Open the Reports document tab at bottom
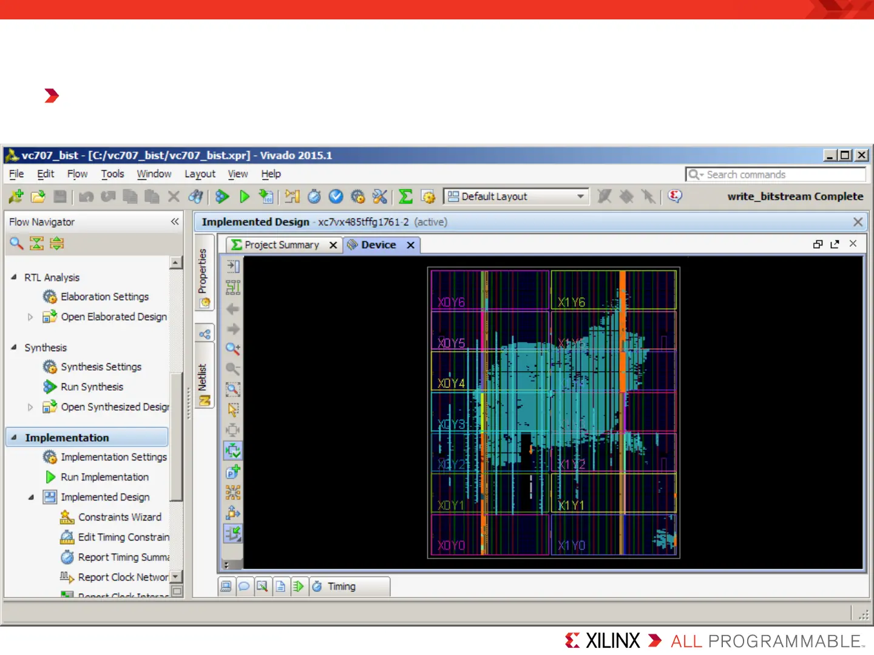Image resolution: width=874 pixels, height=655 pixels. 280,586
